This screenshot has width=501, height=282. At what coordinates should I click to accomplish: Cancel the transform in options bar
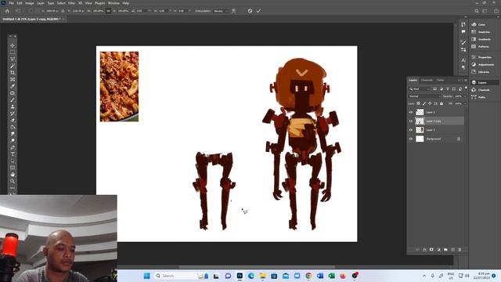pos(250,11)
